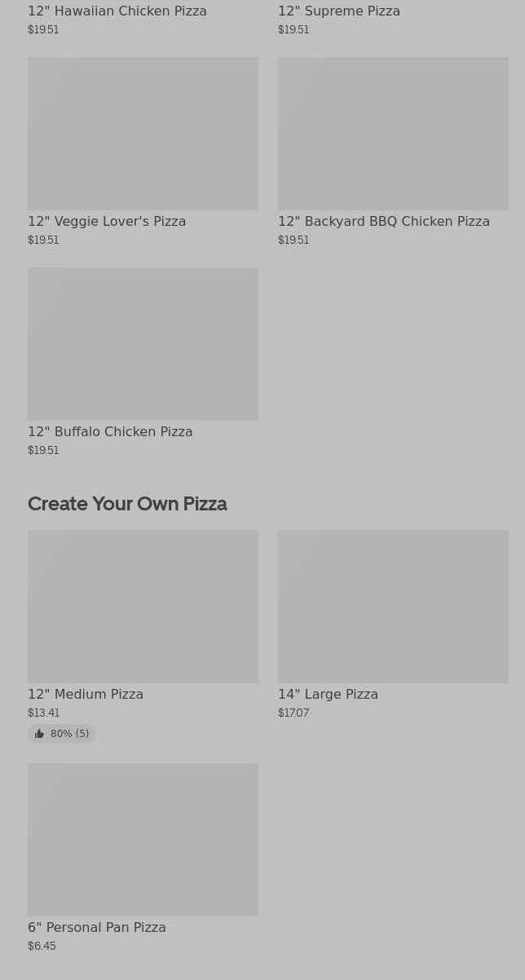Click the 12" Medium Pizza image

(143, 606)
